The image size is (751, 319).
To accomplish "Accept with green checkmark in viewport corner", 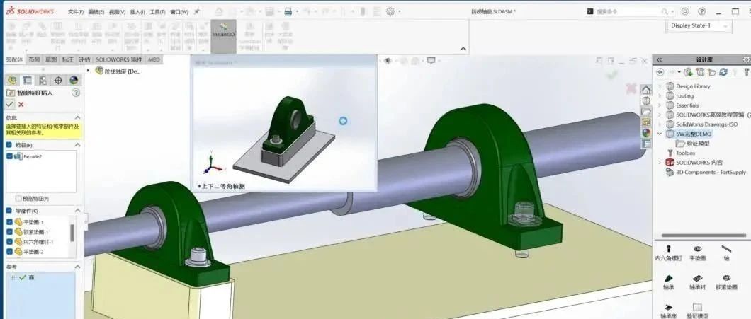I will (x=611, y=74).
